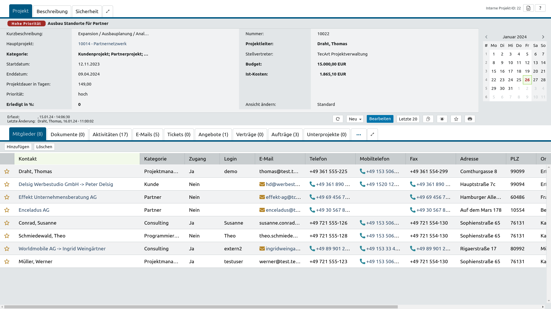551x309 pixels.
Task: Click the print icon button
Action: pyautogui.click(x=470, y=119)
